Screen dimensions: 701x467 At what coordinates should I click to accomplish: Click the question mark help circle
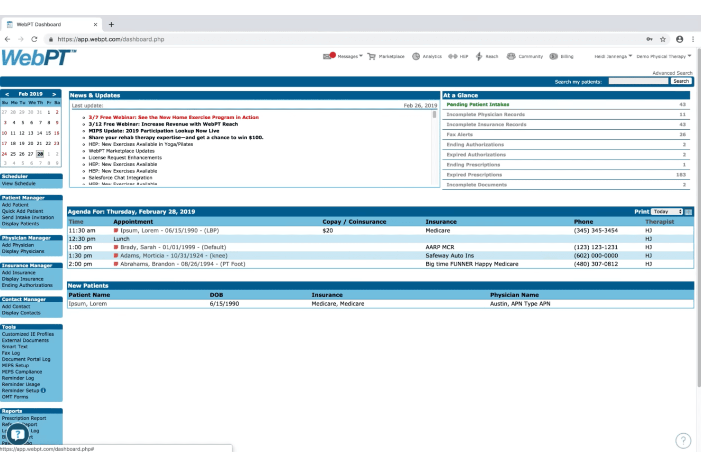[683, 441]
